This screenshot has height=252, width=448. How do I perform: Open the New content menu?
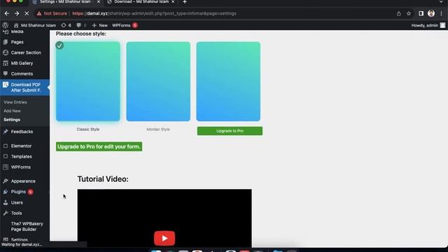[x=99, y=25]
